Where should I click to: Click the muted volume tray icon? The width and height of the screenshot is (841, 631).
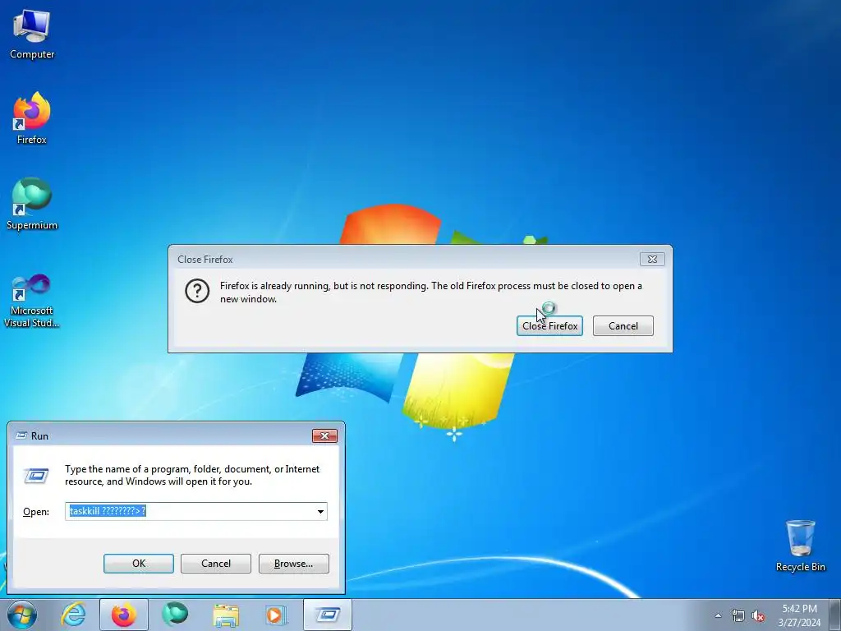pos(758,615)
